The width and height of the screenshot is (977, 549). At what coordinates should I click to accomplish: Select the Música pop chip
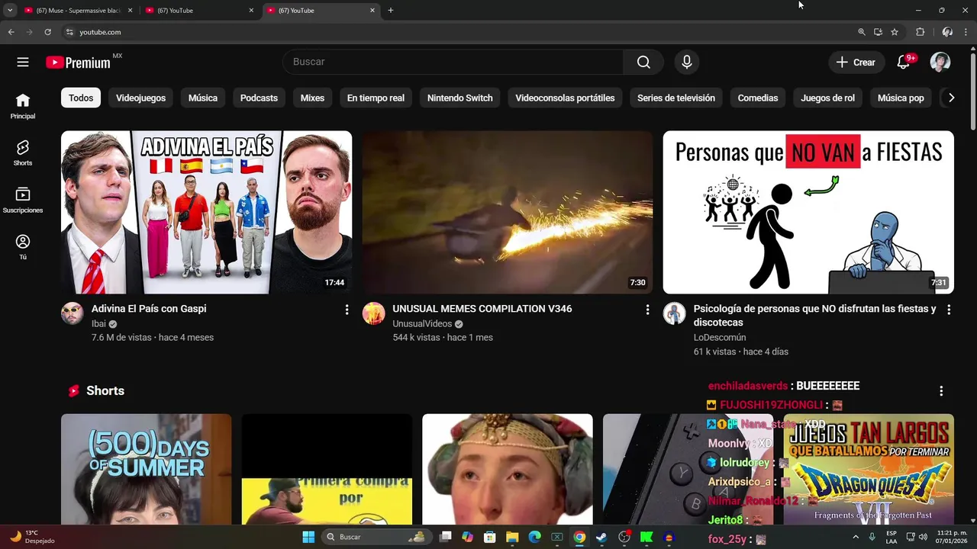point(901,98)
